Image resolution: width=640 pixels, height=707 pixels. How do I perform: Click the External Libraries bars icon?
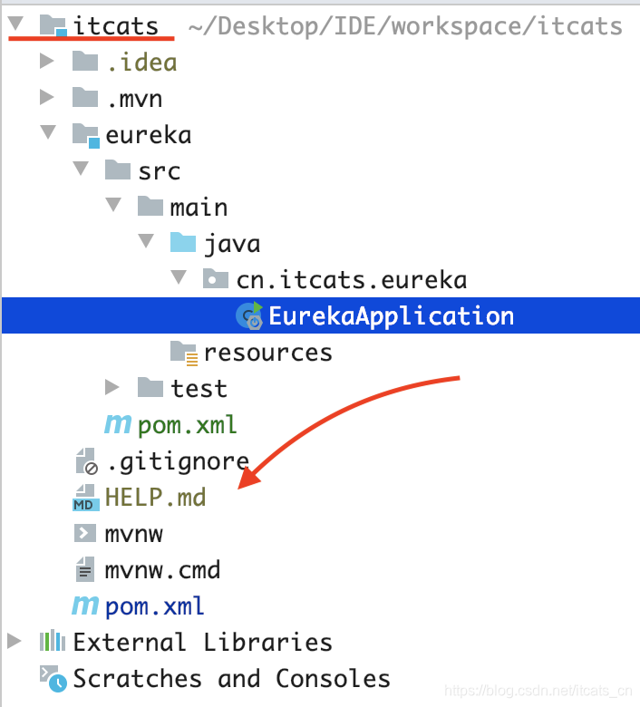[x=53, y=640]
